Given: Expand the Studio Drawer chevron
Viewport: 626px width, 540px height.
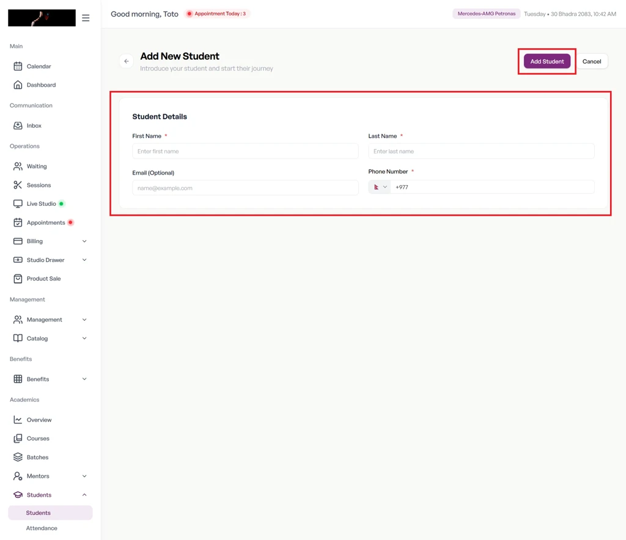Looking at the screenshot, I should (x=84, y=260).
